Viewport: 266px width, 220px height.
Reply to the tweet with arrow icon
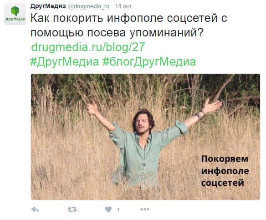click(35, 210)
